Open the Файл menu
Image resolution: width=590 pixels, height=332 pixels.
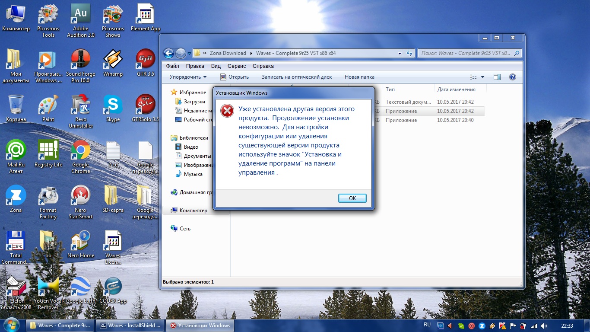(x=172, y=66)
